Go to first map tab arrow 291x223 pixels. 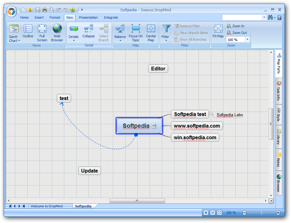coord(10,206)
